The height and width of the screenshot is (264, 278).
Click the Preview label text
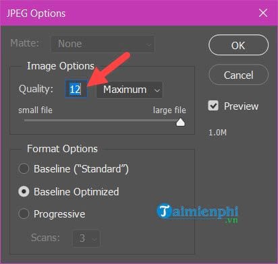[241, 106]
